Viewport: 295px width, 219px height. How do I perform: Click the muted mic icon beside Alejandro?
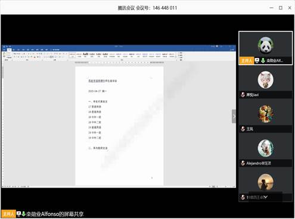coord(243,163)
